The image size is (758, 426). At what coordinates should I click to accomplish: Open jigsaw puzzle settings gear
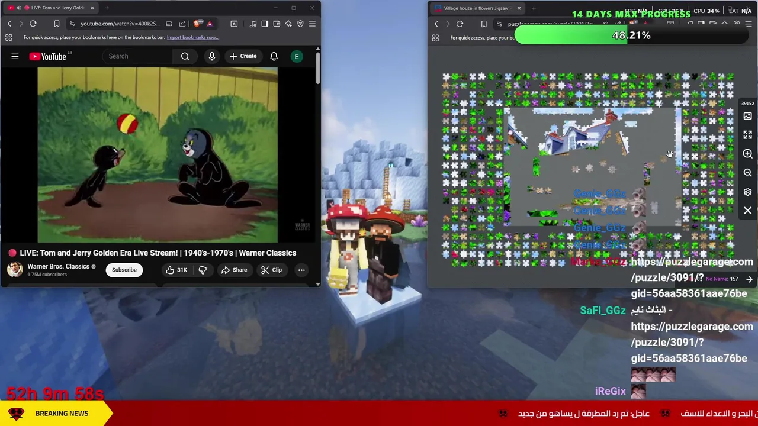click(748, 192)
